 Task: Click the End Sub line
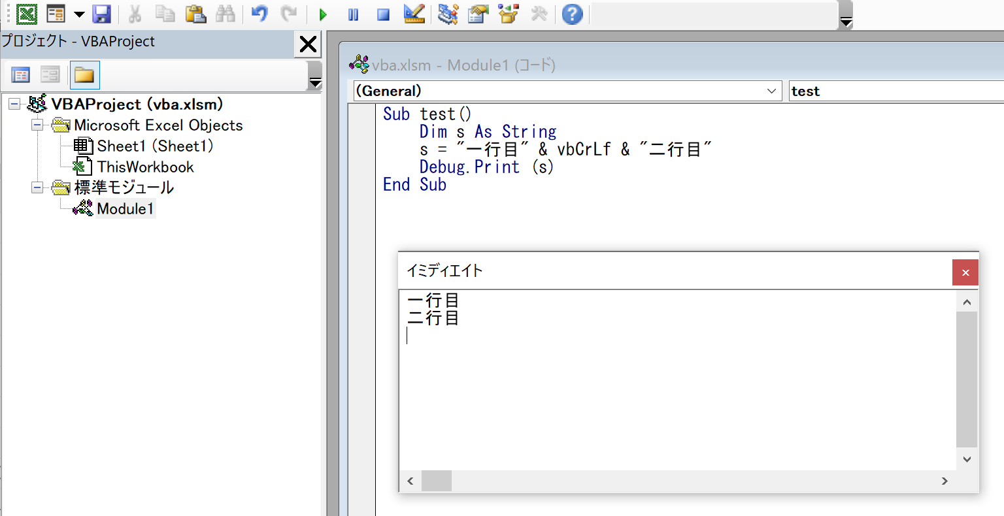(414, 184)
